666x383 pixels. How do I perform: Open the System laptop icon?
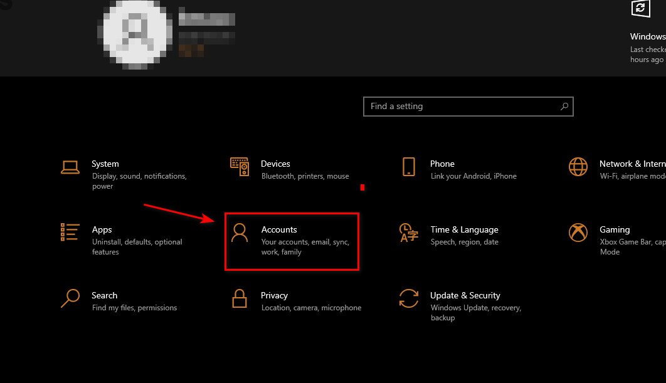tap(70, 167)
